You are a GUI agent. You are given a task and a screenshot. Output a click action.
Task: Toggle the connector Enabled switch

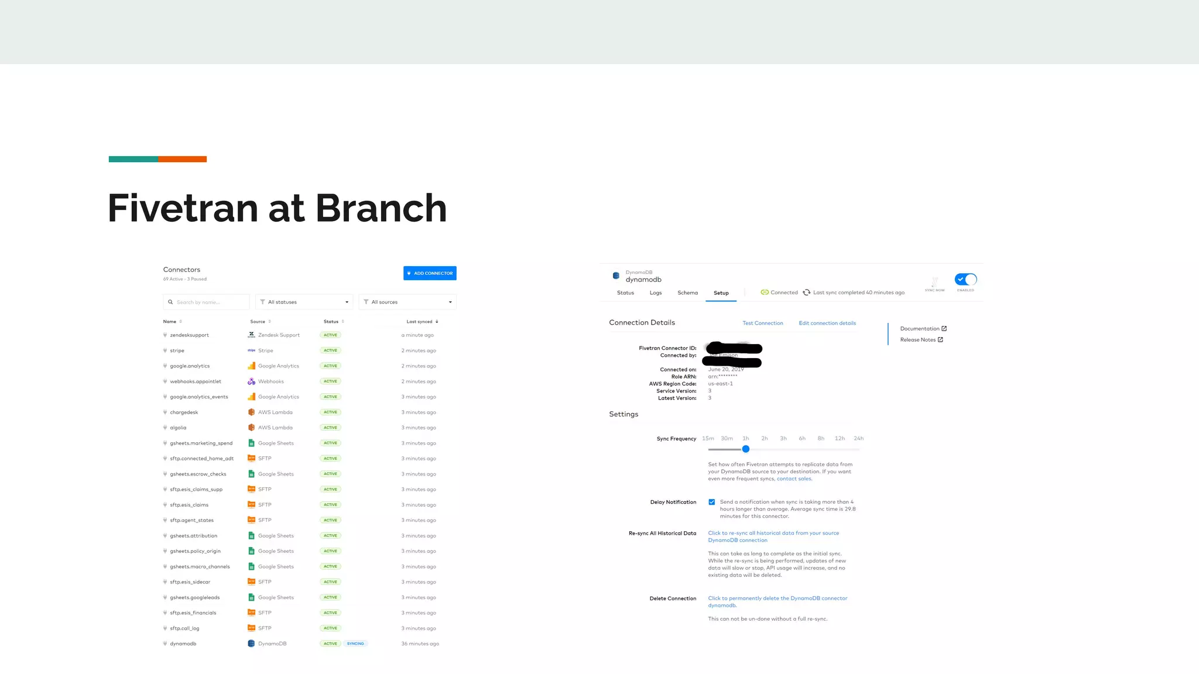(965, 280)
